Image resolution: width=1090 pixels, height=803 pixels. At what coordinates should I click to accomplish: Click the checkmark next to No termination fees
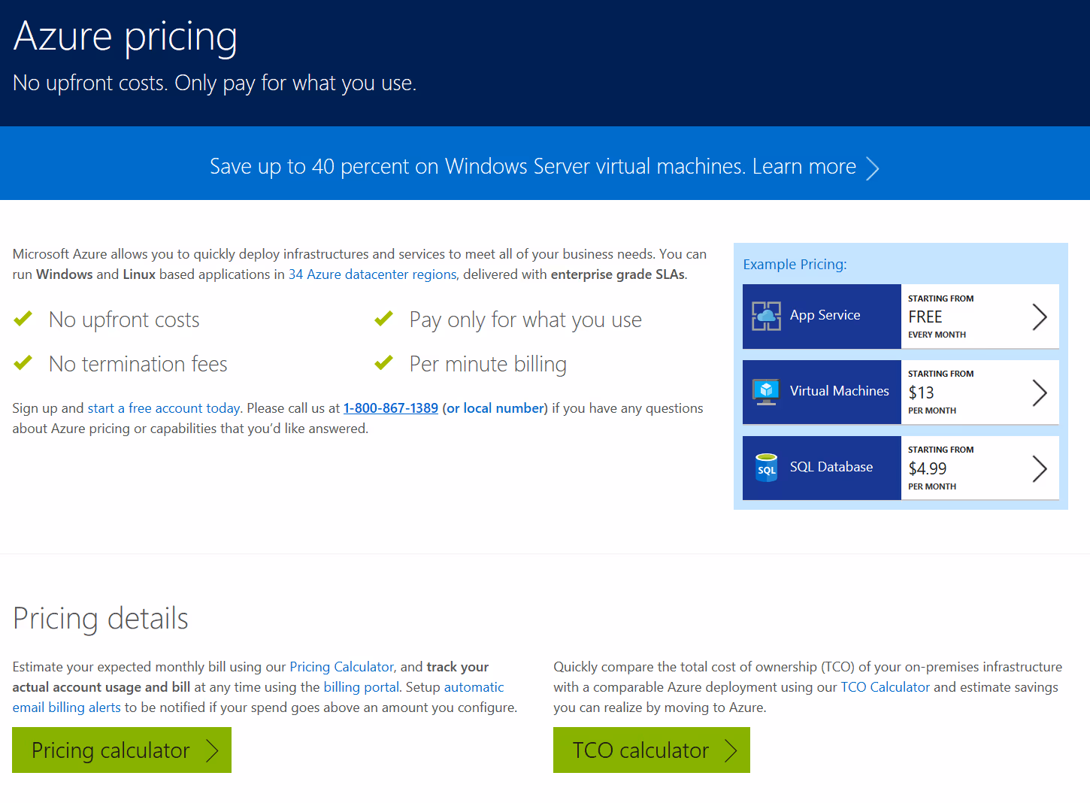point(23,363)
